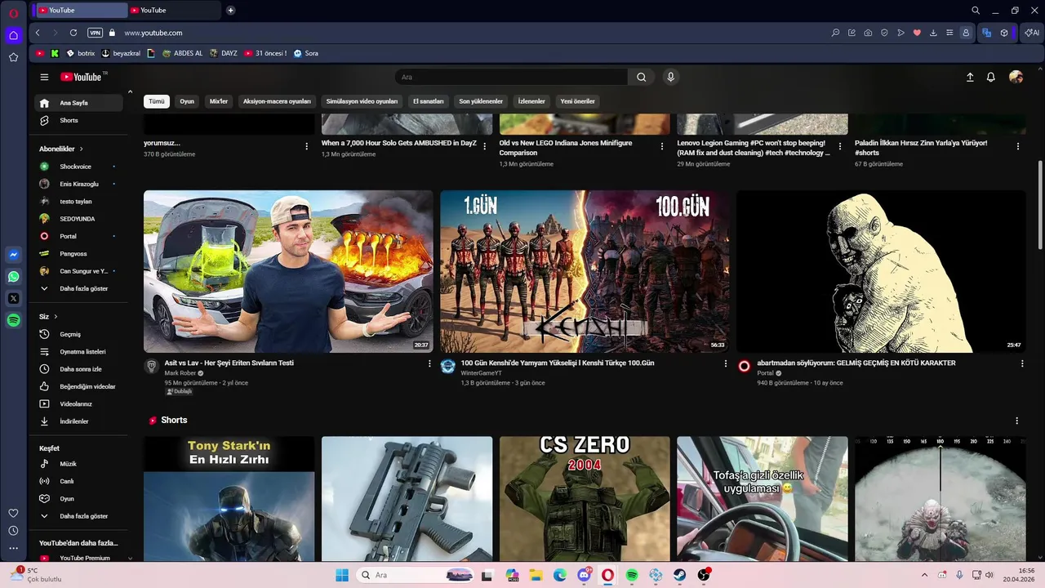Open Windows Start button on taskbar
The height and width of the screenshot is (588, 1045).
point(341,575)
